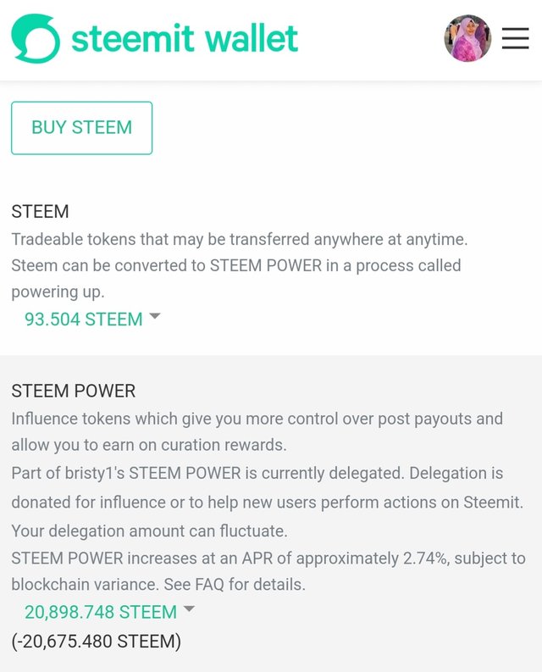Open the user profile avatar picture
Viewport: 542px width, 672px height.
click(467, 38)
